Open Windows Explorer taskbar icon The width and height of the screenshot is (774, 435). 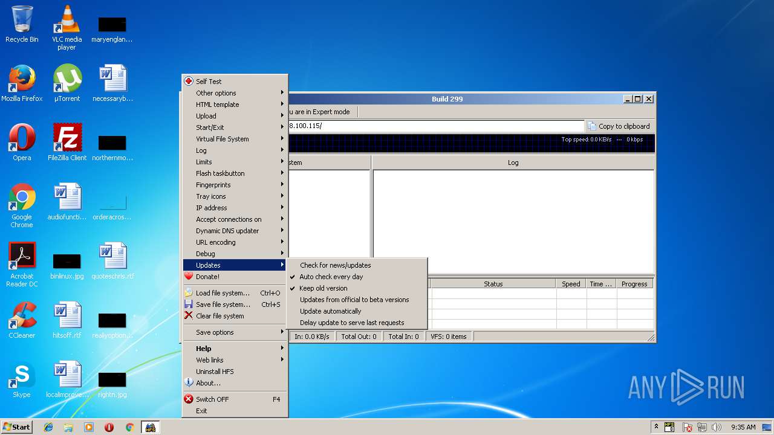(x=68, y=427)
